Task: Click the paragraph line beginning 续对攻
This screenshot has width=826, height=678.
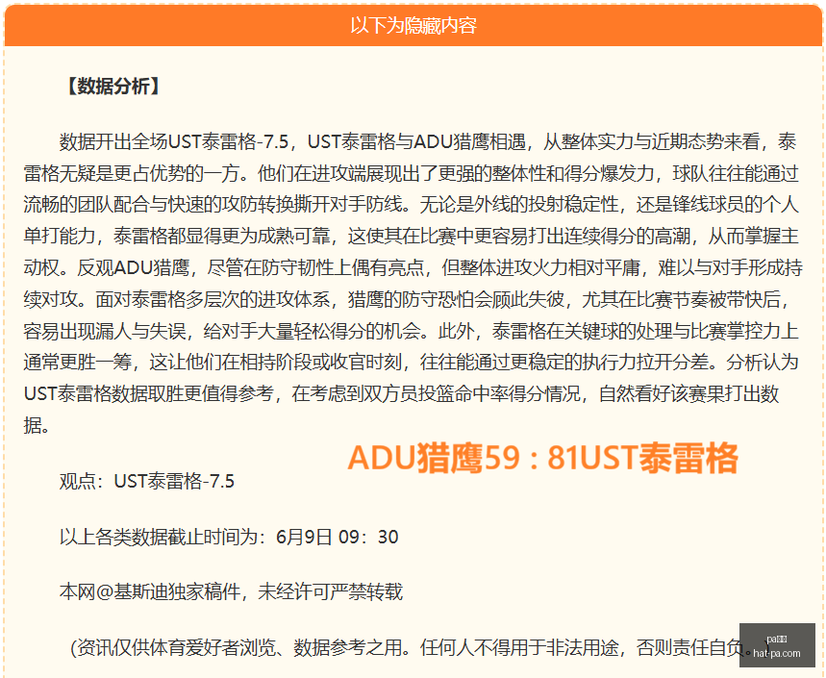Action: point(408,299)
